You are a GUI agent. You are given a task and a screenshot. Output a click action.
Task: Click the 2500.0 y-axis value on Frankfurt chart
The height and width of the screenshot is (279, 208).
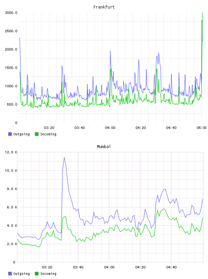pos(11,31)
